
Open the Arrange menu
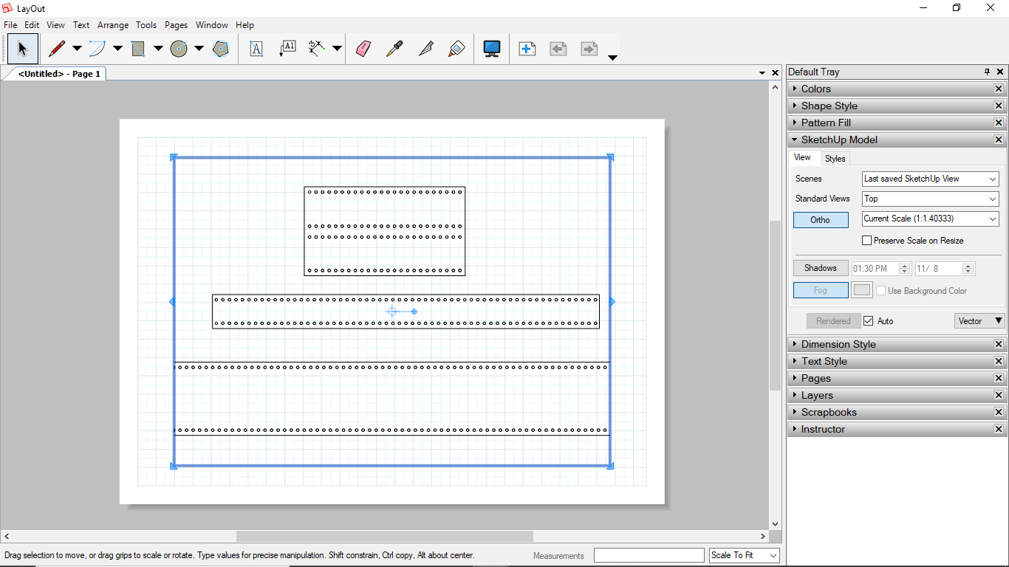click(x=113, y=24)
